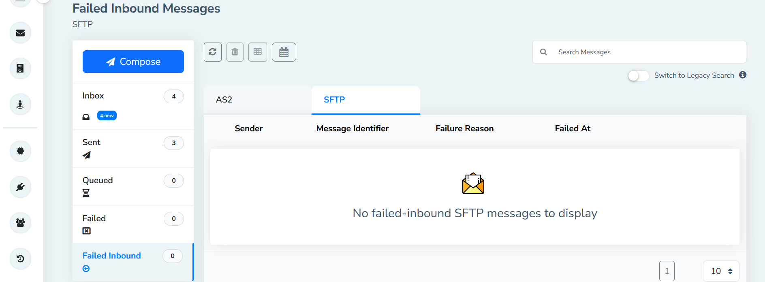Click the Legacy Search info icon
The image size is (765, 282).
pyautogui.click(x=743, y=75)
